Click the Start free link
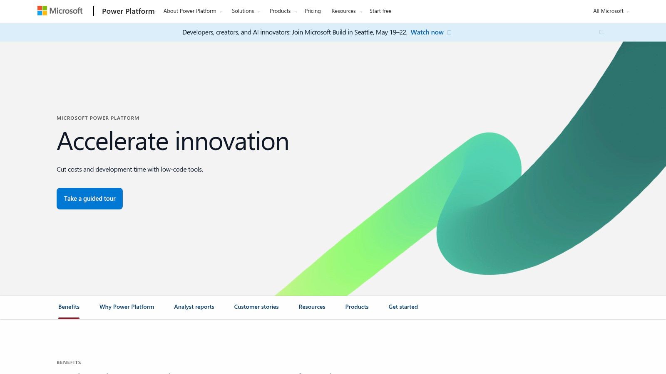 380,11
